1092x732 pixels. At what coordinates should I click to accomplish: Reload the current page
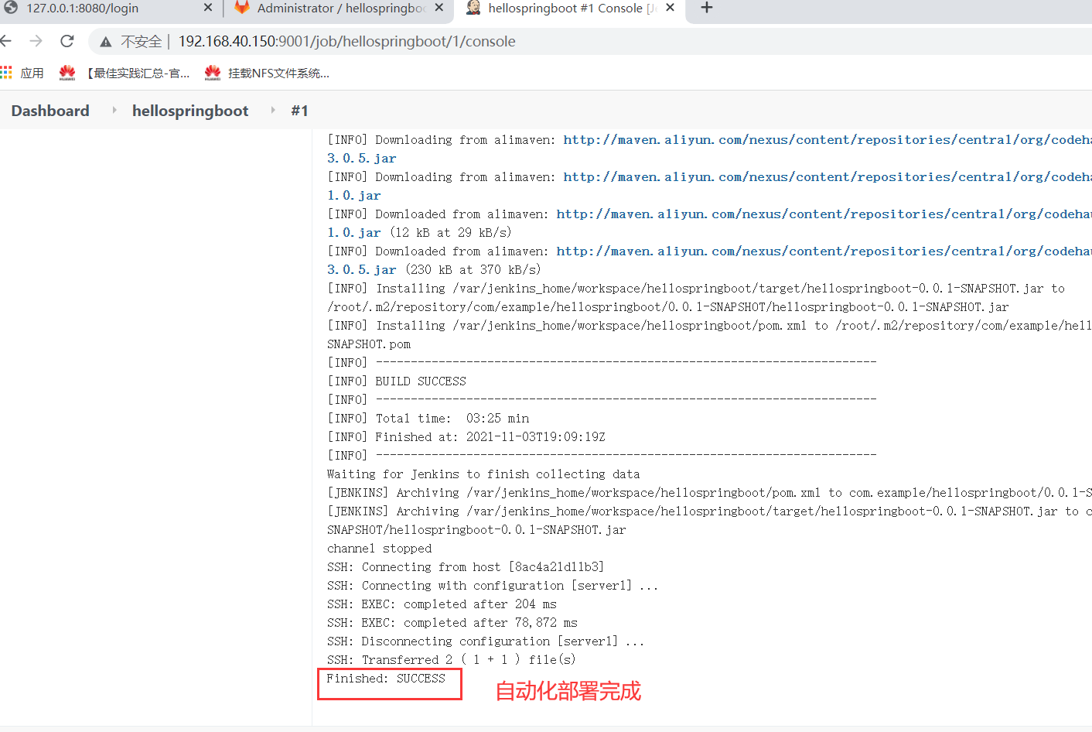[67, 41]
